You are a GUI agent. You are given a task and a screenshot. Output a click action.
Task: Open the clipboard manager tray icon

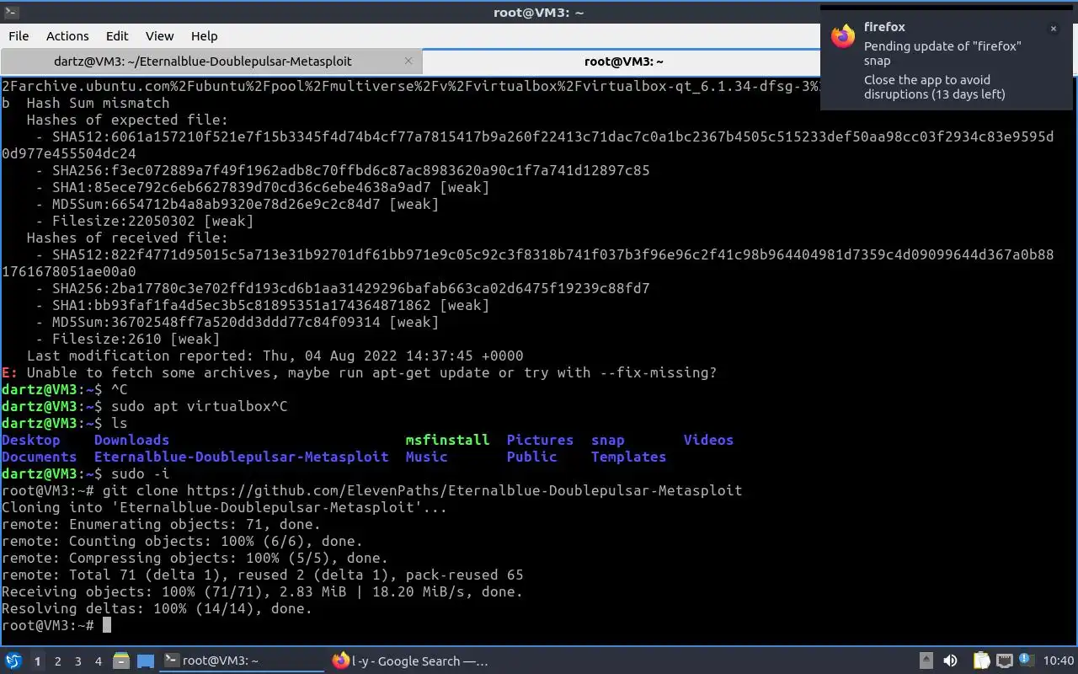(982, 661)
